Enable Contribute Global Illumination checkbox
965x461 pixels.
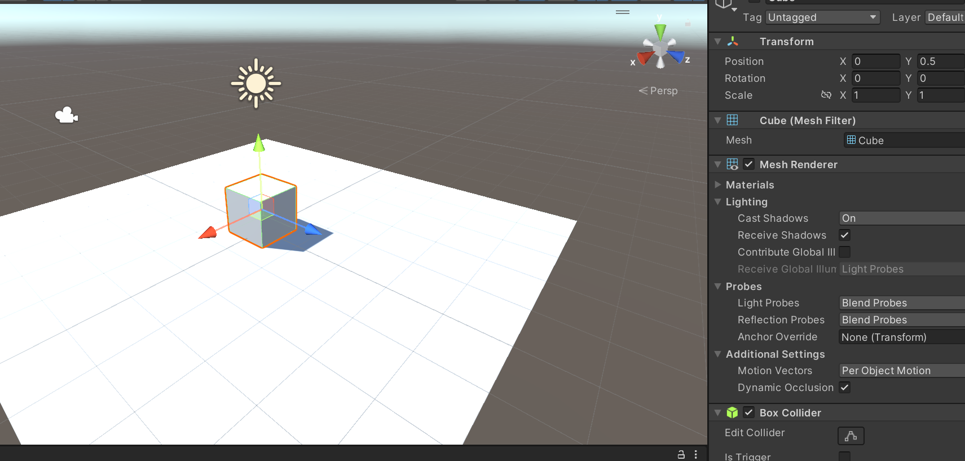click(844, 252)
